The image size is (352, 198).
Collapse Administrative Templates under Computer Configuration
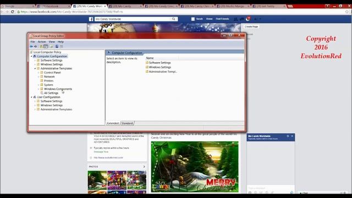35,68
